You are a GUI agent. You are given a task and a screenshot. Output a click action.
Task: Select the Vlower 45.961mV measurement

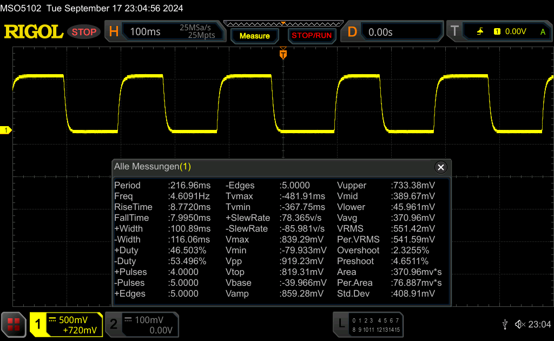[x=386, y=207]
